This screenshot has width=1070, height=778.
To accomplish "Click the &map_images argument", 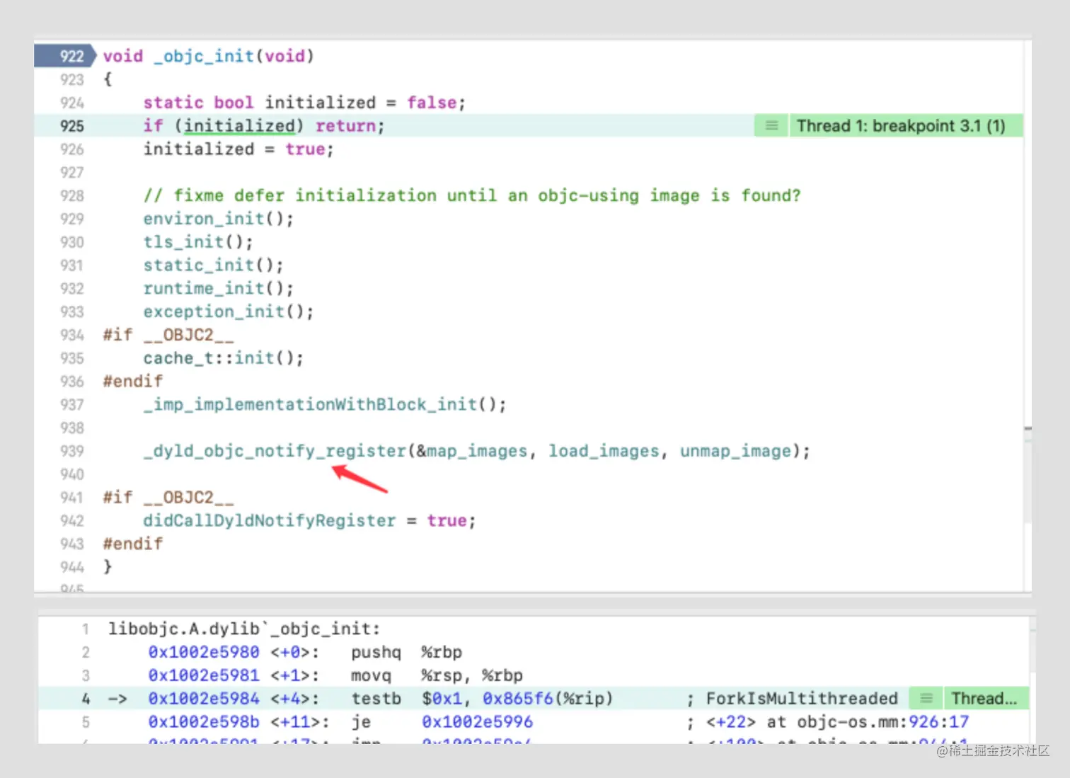I will 471,451.
